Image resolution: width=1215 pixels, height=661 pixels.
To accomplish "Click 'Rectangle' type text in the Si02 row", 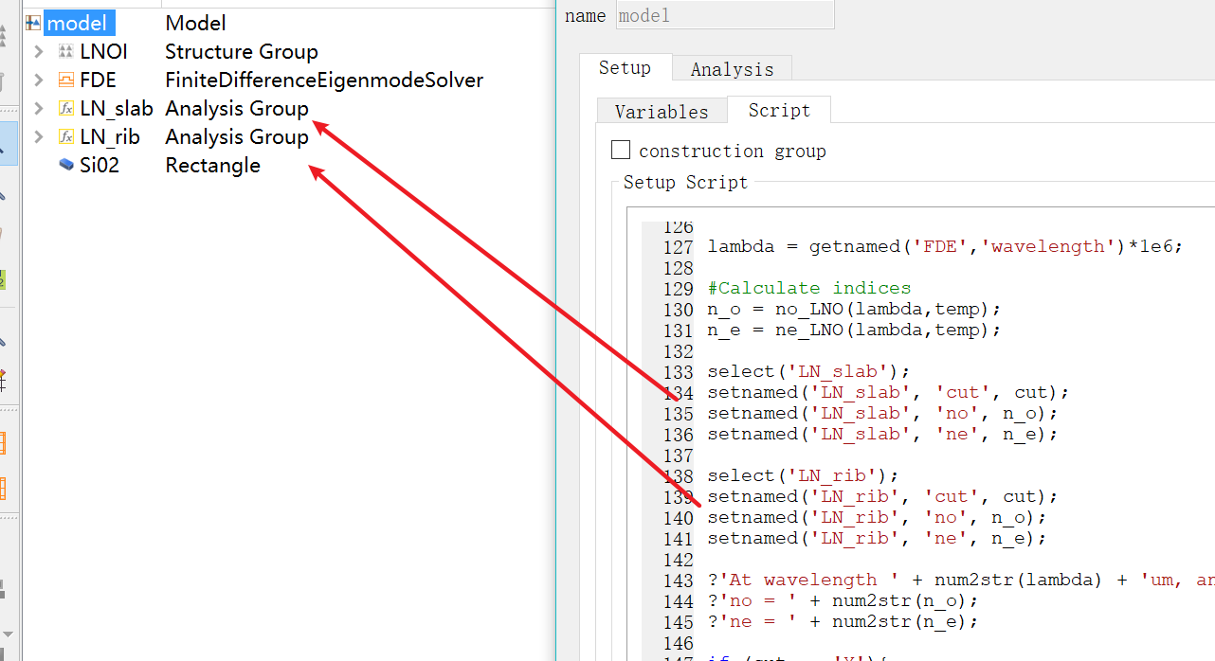I will tap(212, 165).
